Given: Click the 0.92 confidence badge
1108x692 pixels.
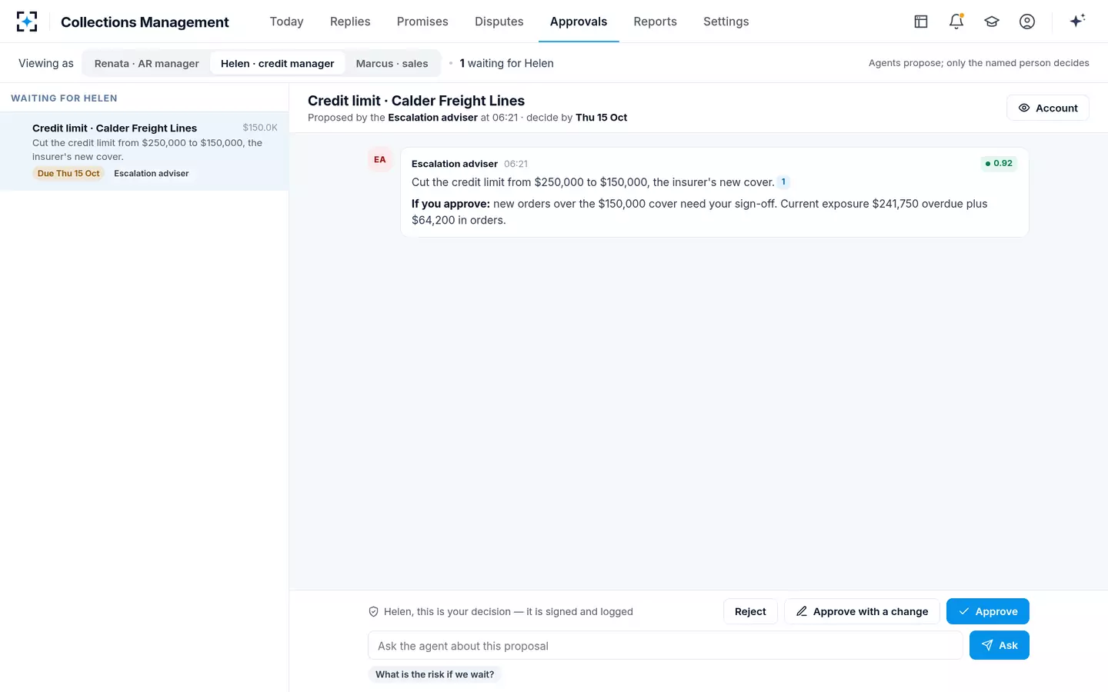Looking at the screenshot, I should tap(999, 163).
